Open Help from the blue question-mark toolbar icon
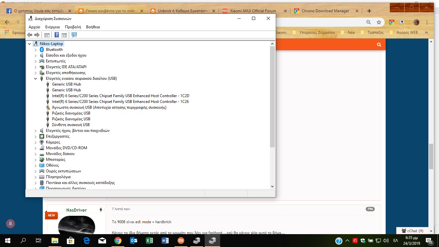Screen dimensions: 439x247 57,35
